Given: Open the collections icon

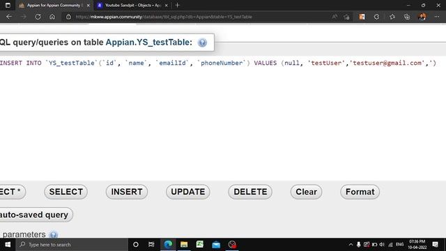Looking at the screenshot, I should coord(407,17).
